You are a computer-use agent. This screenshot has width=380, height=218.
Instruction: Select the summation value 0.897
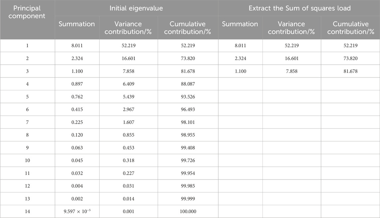tap(77, 84)
